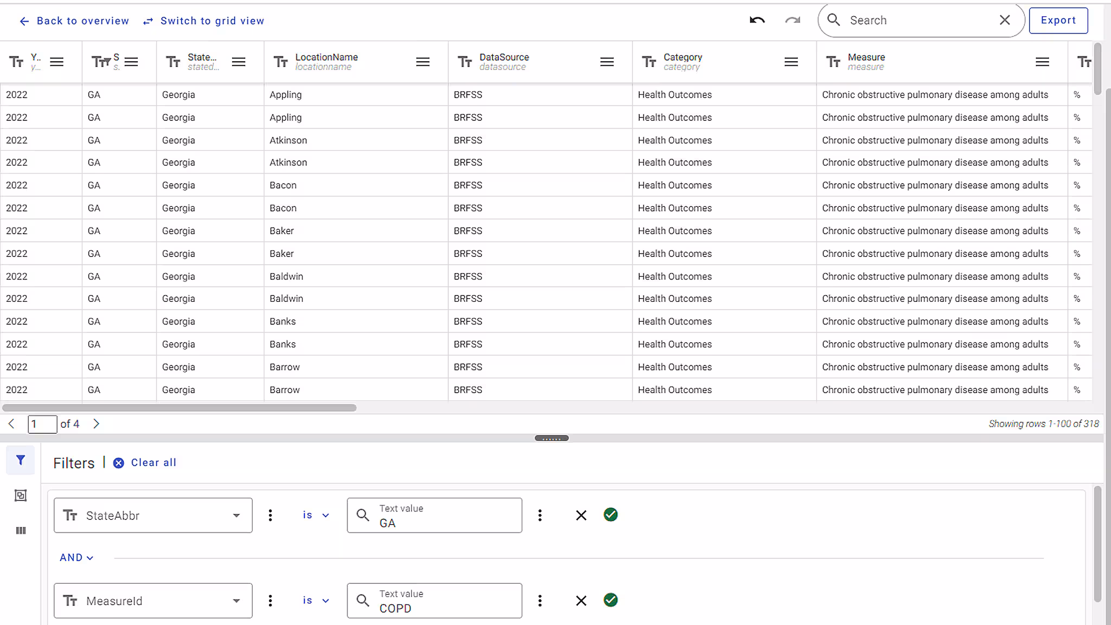Open the StateAbbr field dropdown
This screenshot has height=625, width=1111.
click(x=237, y=515)
